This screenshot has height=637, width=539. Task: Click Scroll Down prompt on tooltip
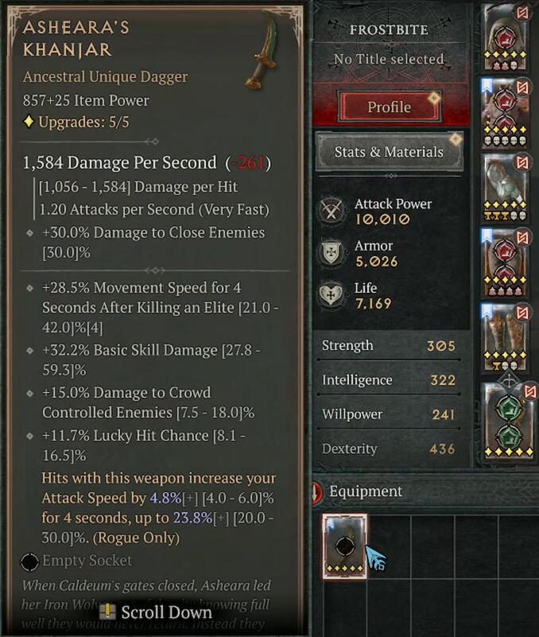pos(157,612)
